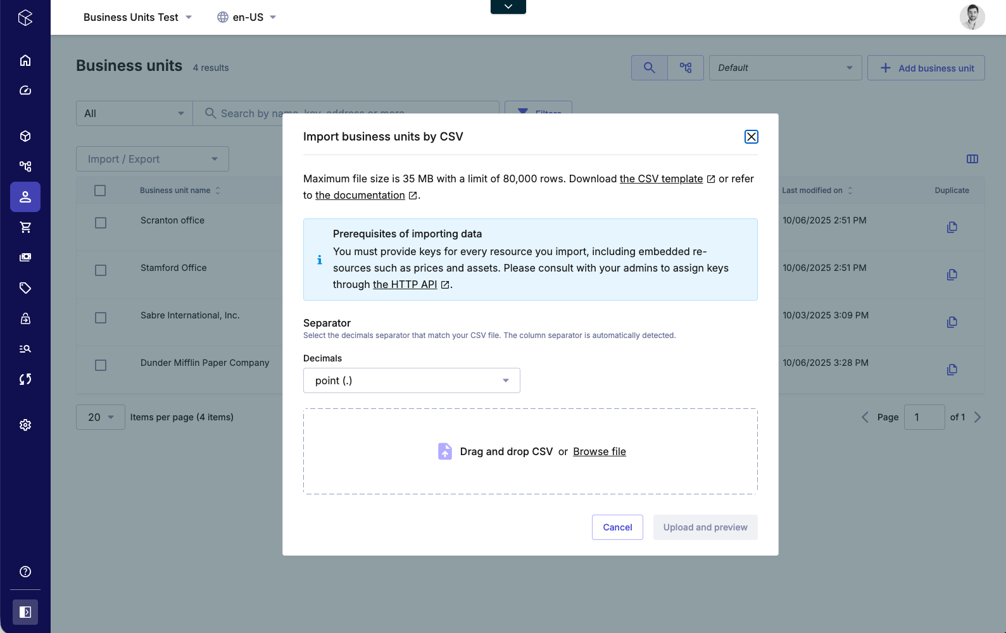This screenshot has width=1006, height=633.
Task: Open the en-US locale dropdown
Action: (x=247, y=17)
